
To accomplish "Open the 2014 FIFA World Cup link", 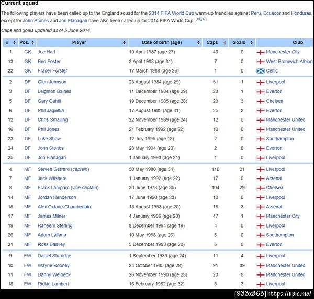I will (x=171, y=13).
